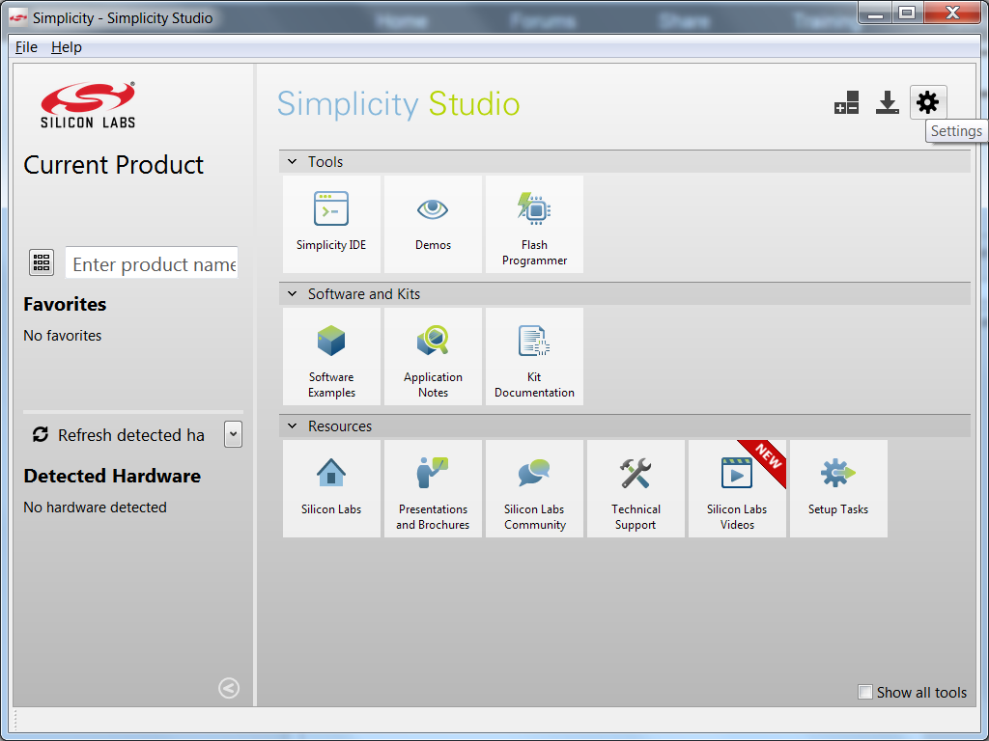Image resolution: width=989 pixels, height=741 pixels.
Task: Click the add/remove tiles icon
Action: 846,103
